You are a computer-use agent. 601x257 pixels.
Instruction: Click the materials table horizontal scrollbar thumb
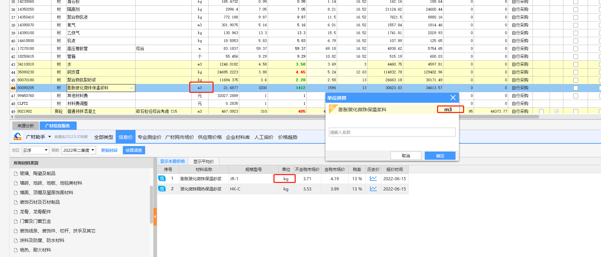(277, 117)
